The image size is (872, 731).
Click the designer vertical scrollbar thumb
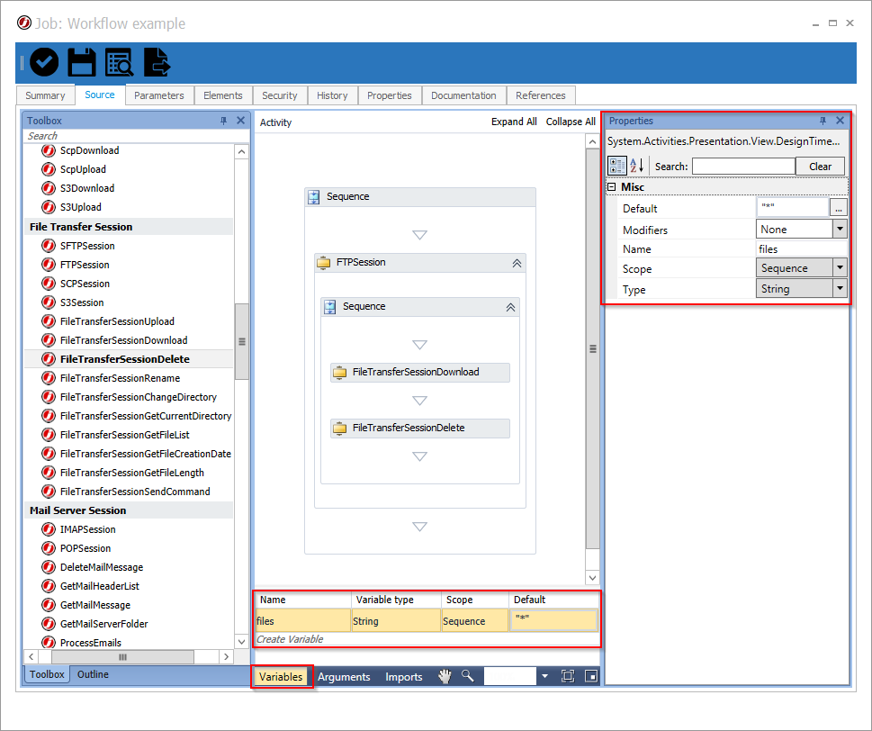point(593,348)
